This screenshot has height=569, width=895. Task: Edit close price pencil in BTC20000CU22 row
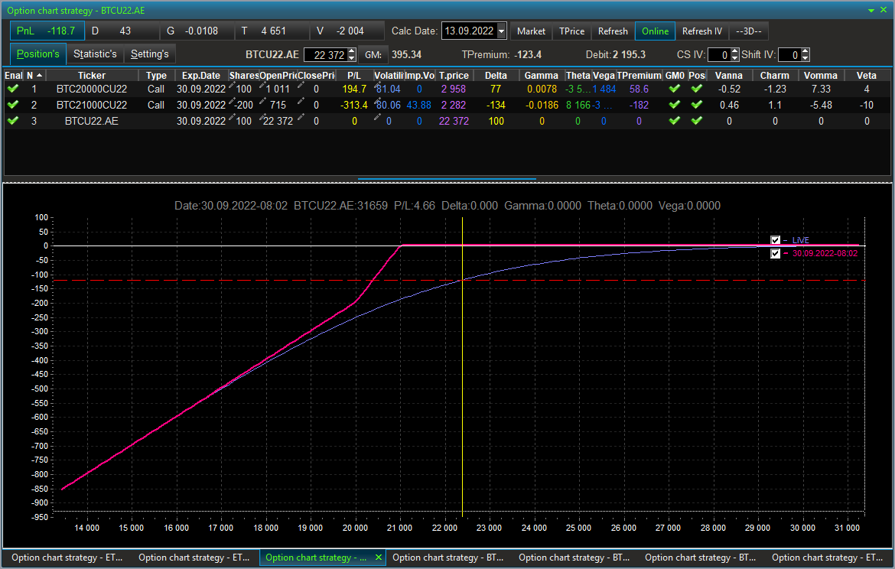tap(301, 86)
